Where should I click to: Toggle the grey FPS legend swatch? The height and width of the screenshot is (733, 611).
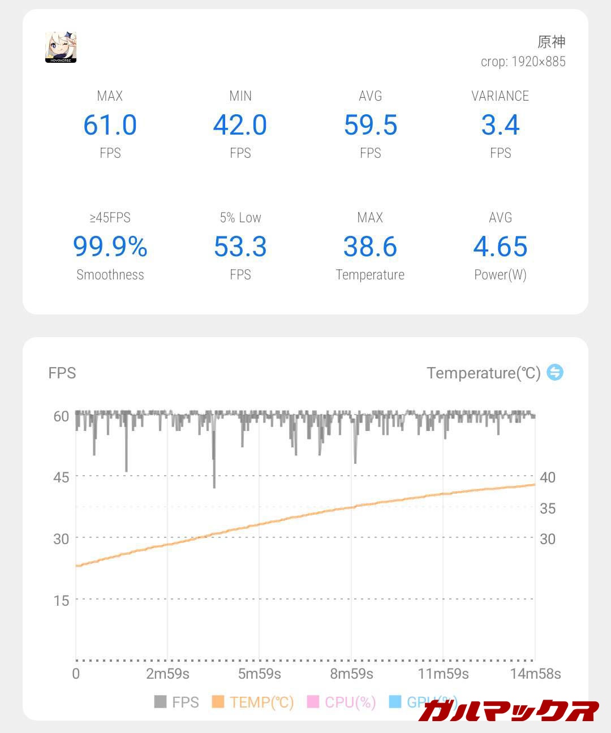[160, 702]
